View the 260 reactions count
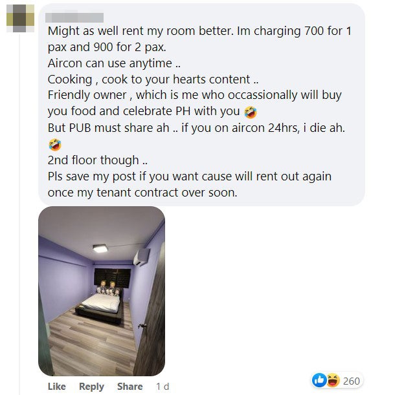Screen dimensions: 393x395 tap(352, 381)
